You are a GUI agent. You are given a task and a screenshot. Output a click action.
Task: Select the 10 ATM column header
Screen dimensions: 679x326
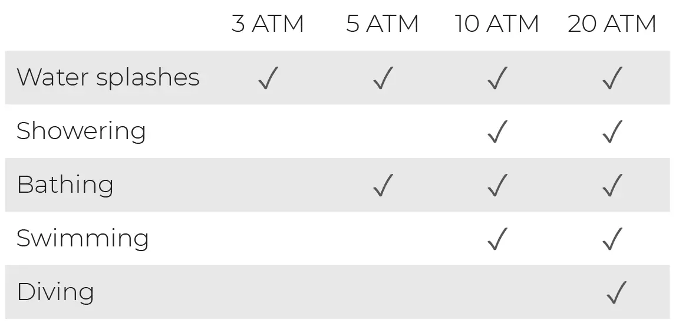(497, 24)
